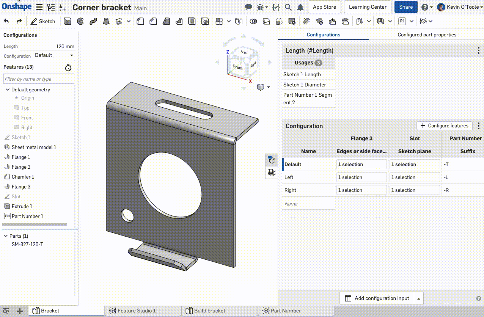Click the Length value field 120 mm
Image resolution: width=484 pixels, height=317 pixels.
47,46
